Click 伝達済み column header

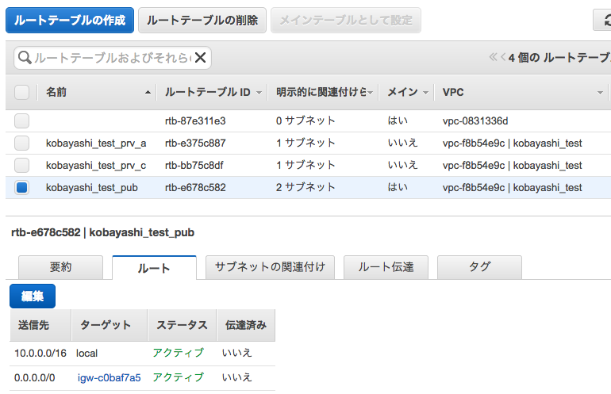coord(246,325)
